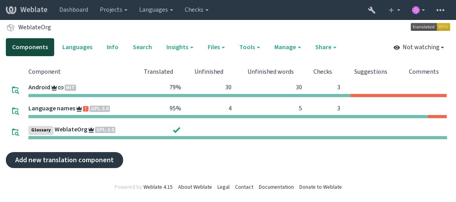
Task: Expand the Share dropdown
Action: (326, 47)
